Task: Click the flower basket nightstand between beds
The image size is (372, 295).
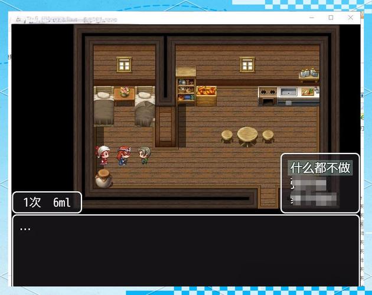Action: point(124,94)
